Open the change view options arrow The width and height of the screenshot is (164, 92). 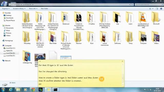153,9
